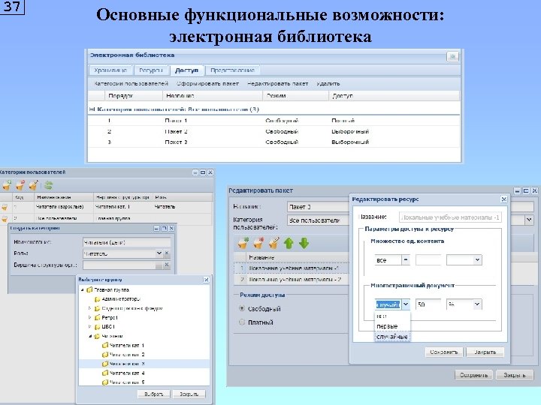The width and height of the screenshot is (541, 405).
Task: Open the Вершина структуры орг. picker button
Action: 159,265
